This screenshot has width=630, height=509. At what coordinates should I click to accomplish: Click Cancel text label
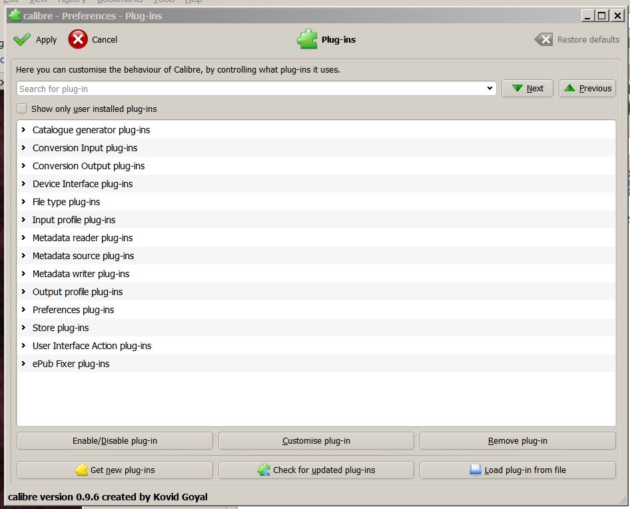tap(105, 39)
